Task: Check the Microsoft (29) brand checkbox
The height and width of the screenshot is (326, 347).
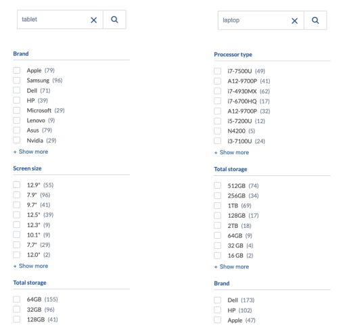Action: (x=17, y=110)
